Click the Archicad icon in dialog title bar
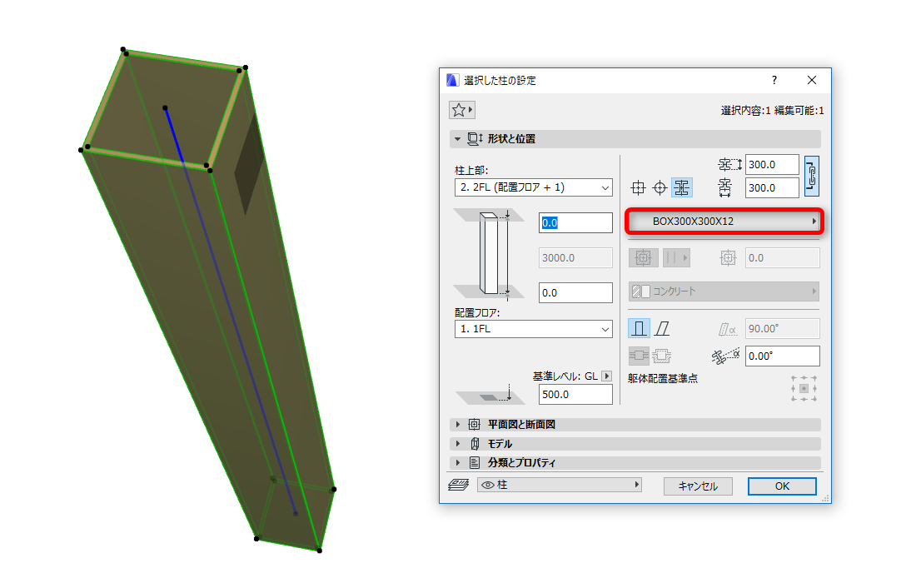Screen dimensions: 916x583 click(453, 80)
